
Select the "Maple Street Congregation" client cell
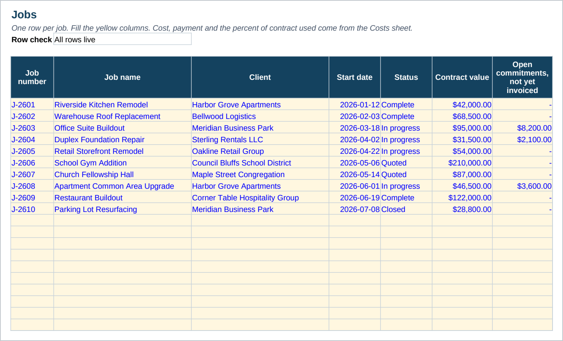[260, 174]
